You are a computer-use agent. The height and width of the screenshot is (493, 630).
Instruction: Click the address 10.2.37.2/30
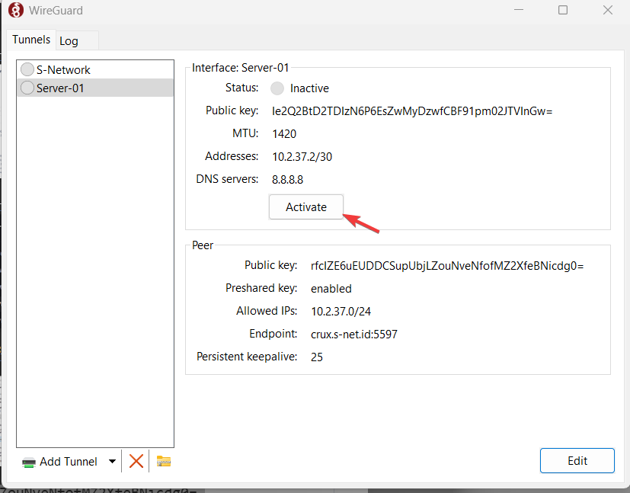(302, 157)
